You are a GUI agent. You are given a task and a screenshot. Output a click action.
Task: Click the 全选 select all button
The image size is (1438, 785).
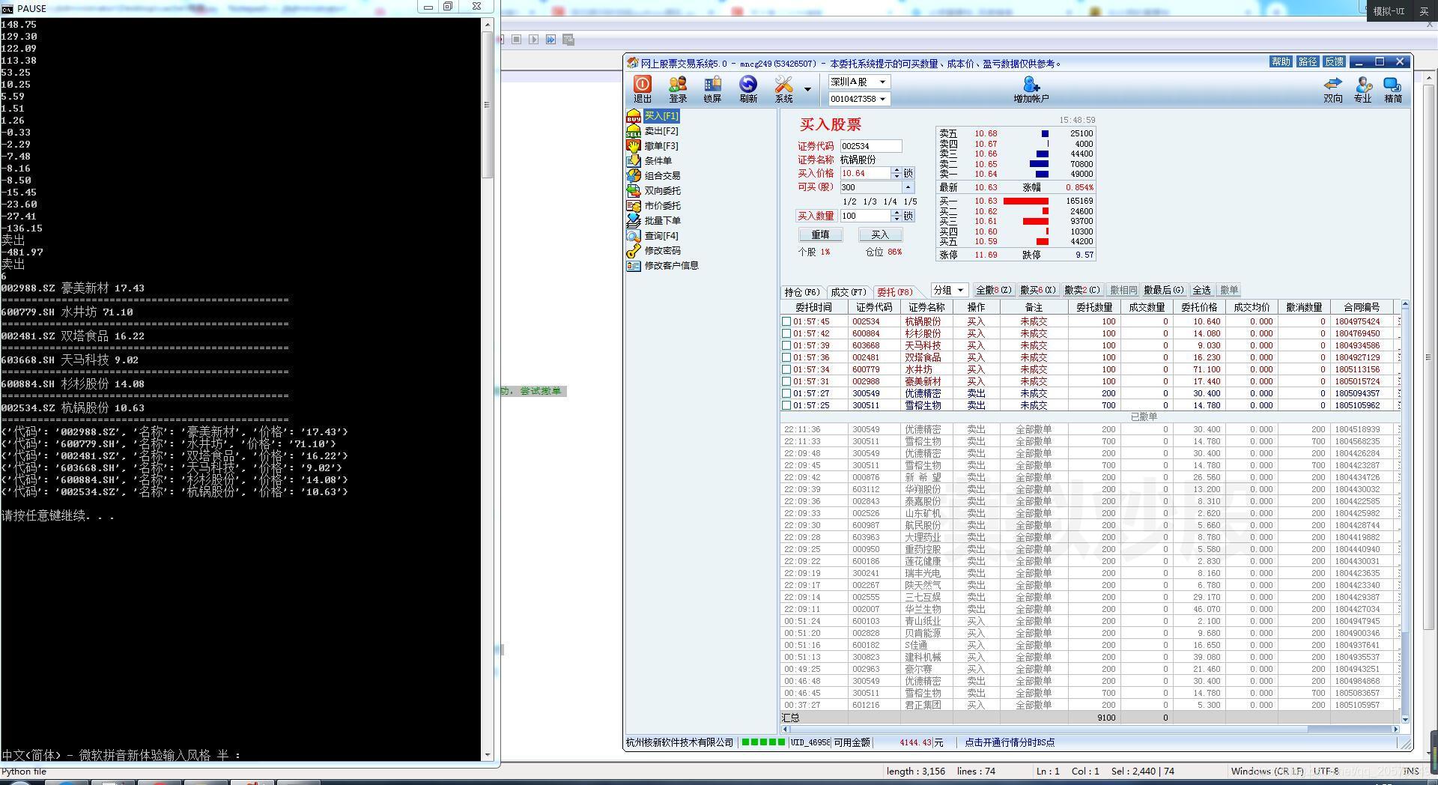pyautogui.click(x=1202, y=290)
